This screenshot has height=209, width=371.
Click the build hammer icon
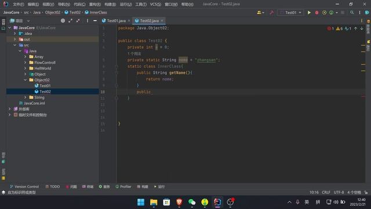[272, 13]
